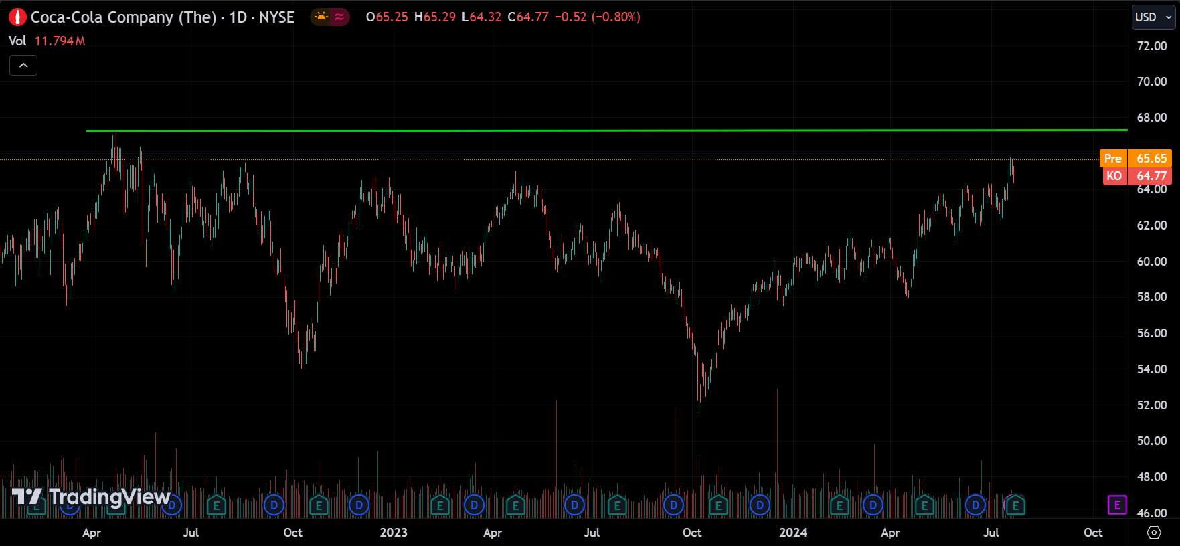Click the O65.25 open value in the legend
The width and height of the screenshot is (1180, 546).
pyautogui.click(x=387, y=17)
